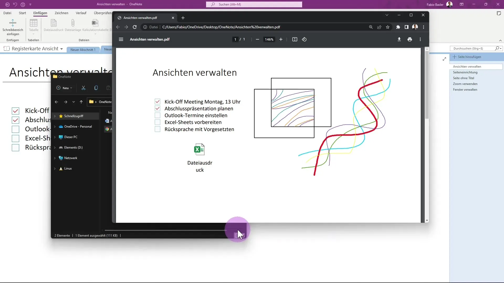Check the Excel-Sh checkbox in OneNote page

point(15,138)
